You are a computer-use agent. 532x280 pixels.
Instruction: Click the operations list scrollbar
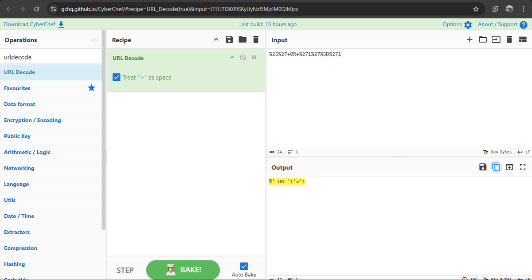(104, 130)
